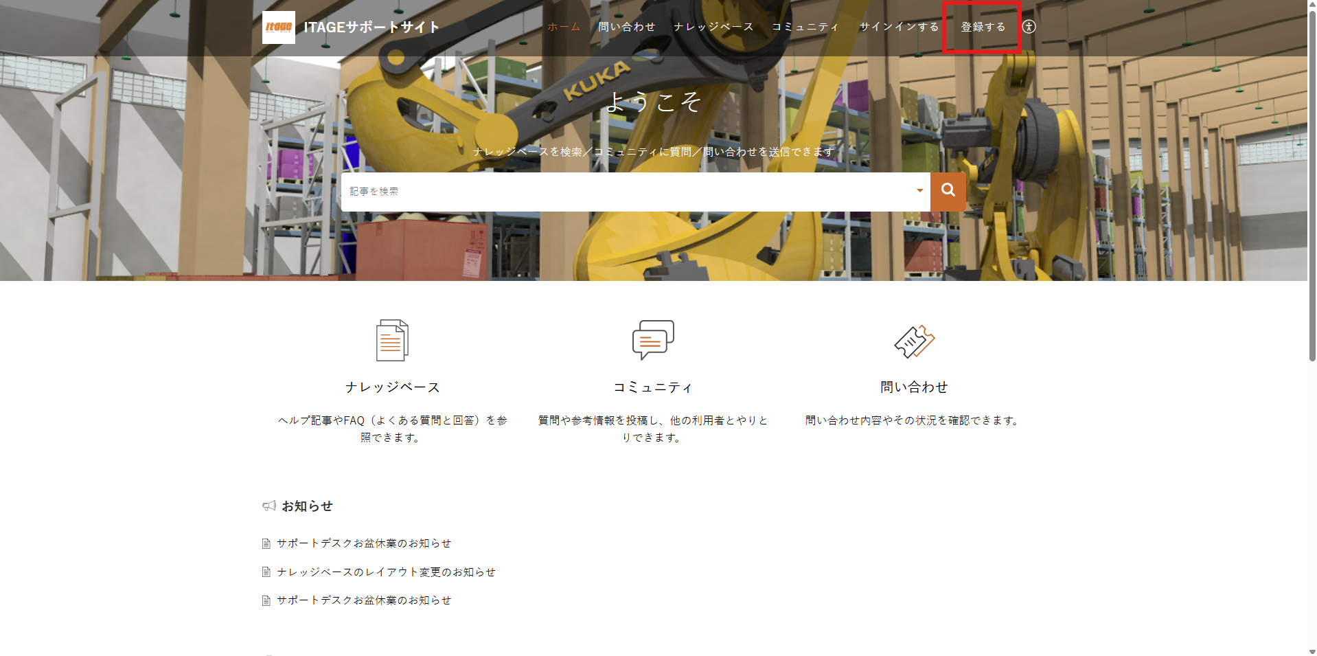Open first サポートデスクお盆休業のお知らせ announcement
The image size is (1317, 656).
point(364,543)
